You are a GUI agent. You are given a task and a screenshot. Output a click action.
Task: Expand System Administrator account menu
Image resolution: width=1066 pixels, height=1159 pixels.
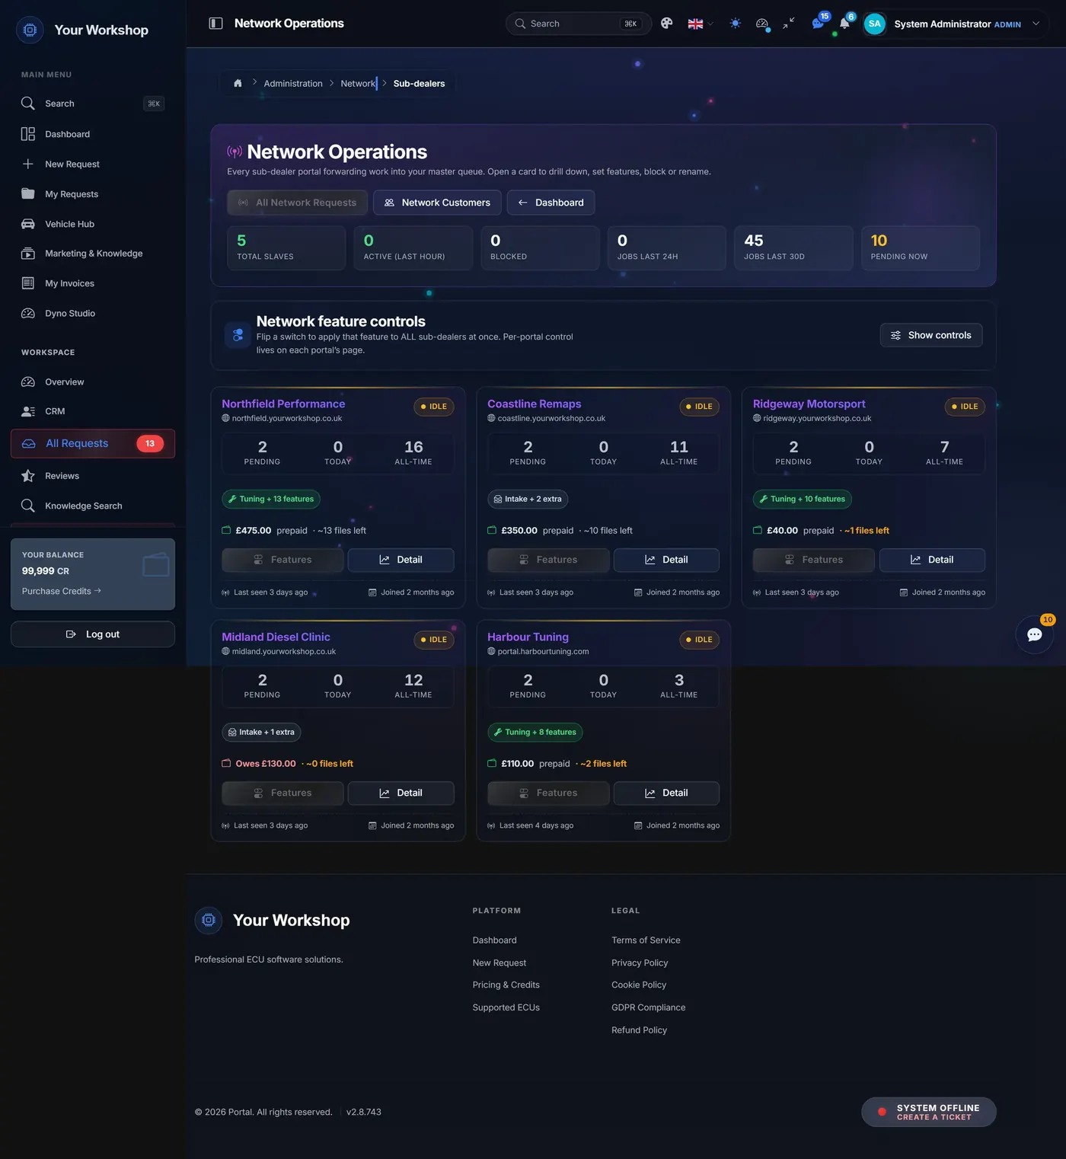(956, 24)
